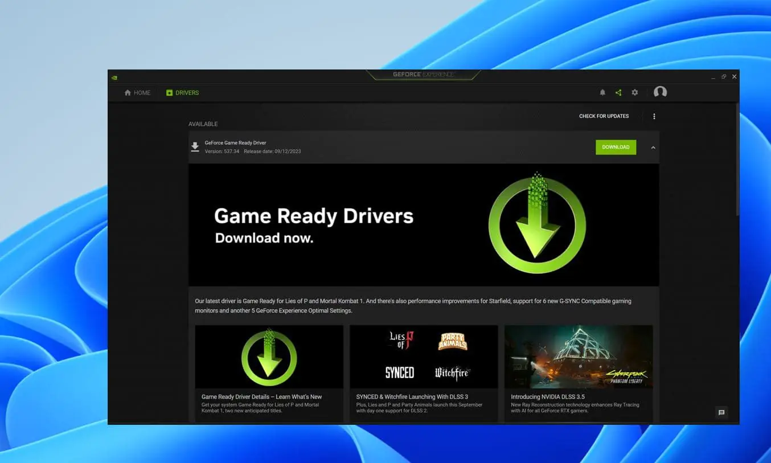Open Game Ready Driver Details article thumbnail
Viewport: 771px width, 463px height.
(x=269, y=357)
